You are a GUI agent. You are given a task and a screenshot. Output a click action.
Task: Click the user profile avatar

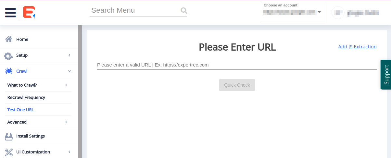[338, 13]
